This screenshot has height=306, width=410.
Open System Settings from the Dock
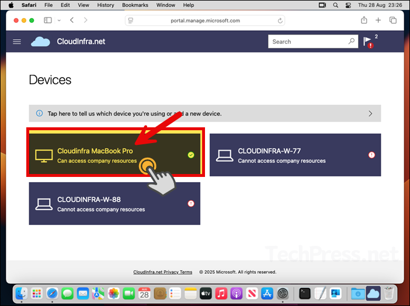283,294
